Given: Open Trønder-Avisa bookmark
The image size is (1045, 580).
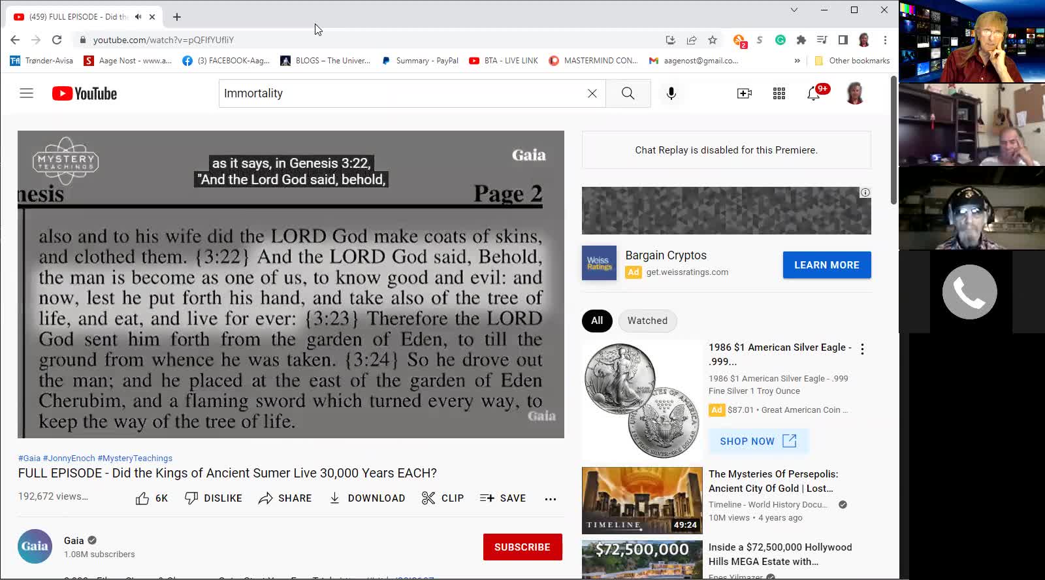Looking at the screenshot, I should (42, 61).
